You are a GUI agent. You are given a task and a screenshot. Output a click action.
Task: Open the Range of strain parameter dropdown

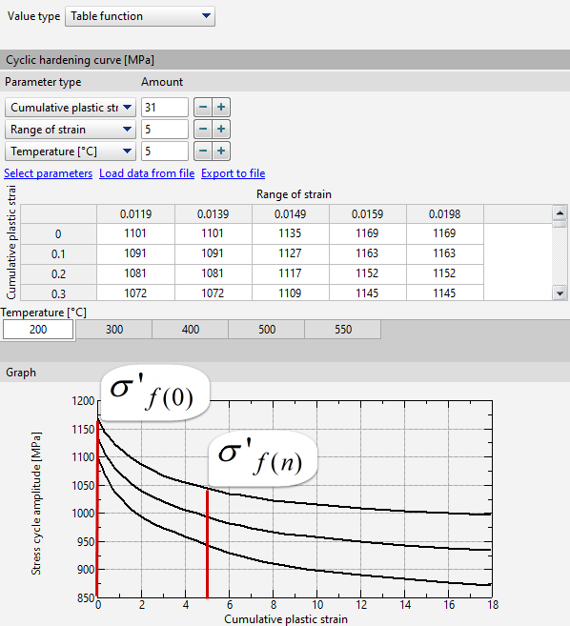[71, 130]
